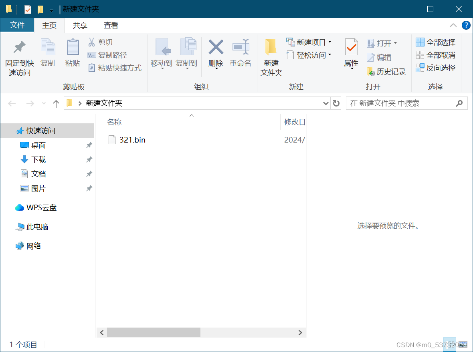Click Paste shortcut (粘贴快捷方式)
The image size is (473, 352).
[x=114, y=68]
